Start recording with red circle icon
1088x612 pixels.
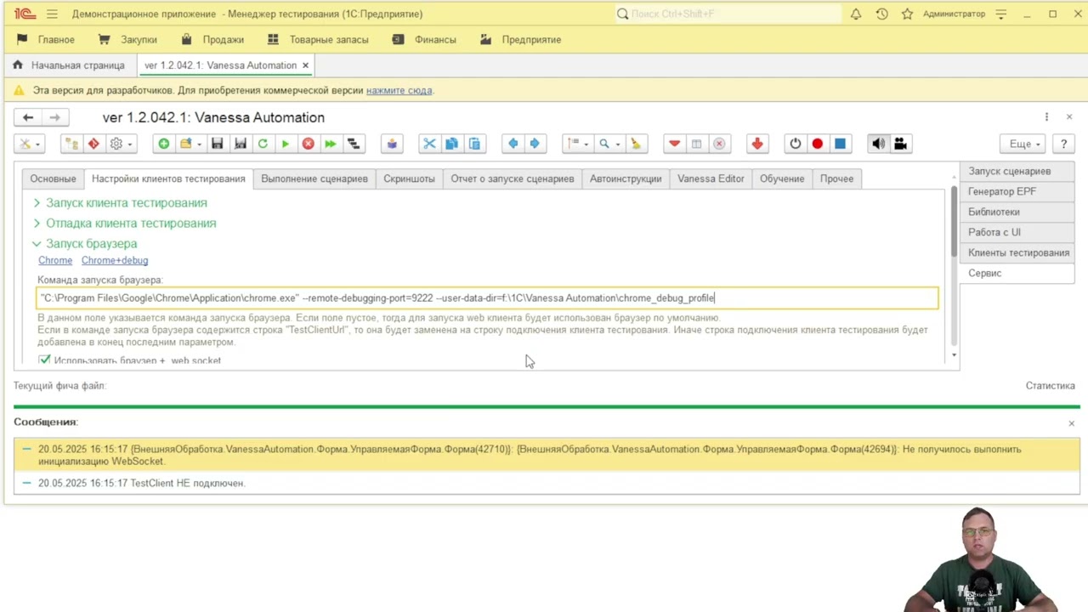pyautogui.click(x=818, y=144)
